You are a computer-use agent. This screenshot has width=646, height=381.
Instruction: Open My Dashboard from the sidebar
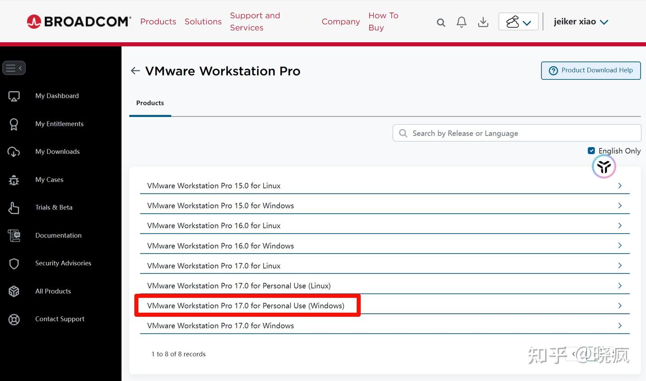[57, 95]
